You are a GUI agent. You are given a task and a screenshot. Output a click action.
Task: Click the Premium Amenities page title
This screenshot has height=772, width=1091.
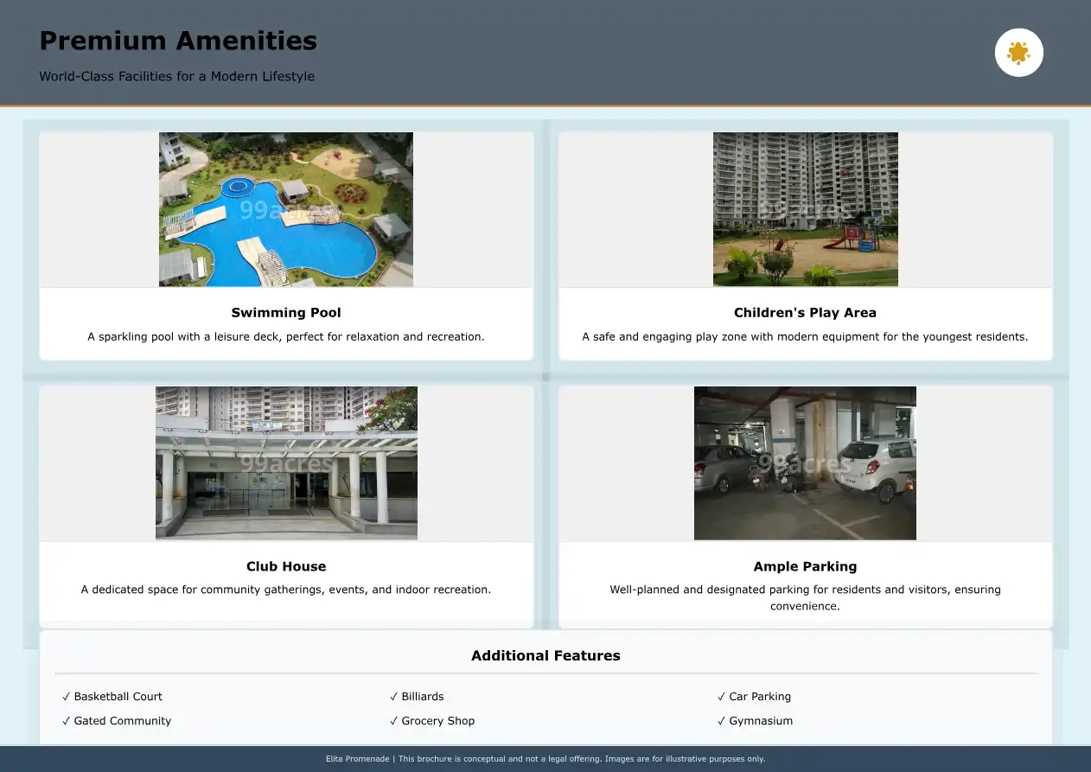pyautogui.click(x=178, y=41)
